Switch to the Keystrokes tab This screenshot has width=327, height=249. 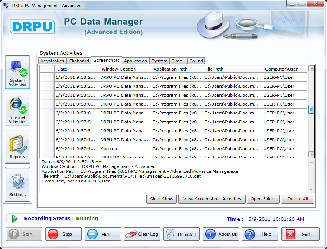(52, 61)
